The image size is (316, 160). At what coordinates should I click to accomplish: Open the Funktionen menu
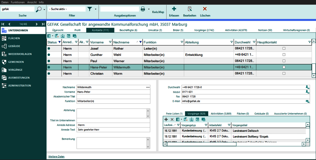[x=18, y=2]
